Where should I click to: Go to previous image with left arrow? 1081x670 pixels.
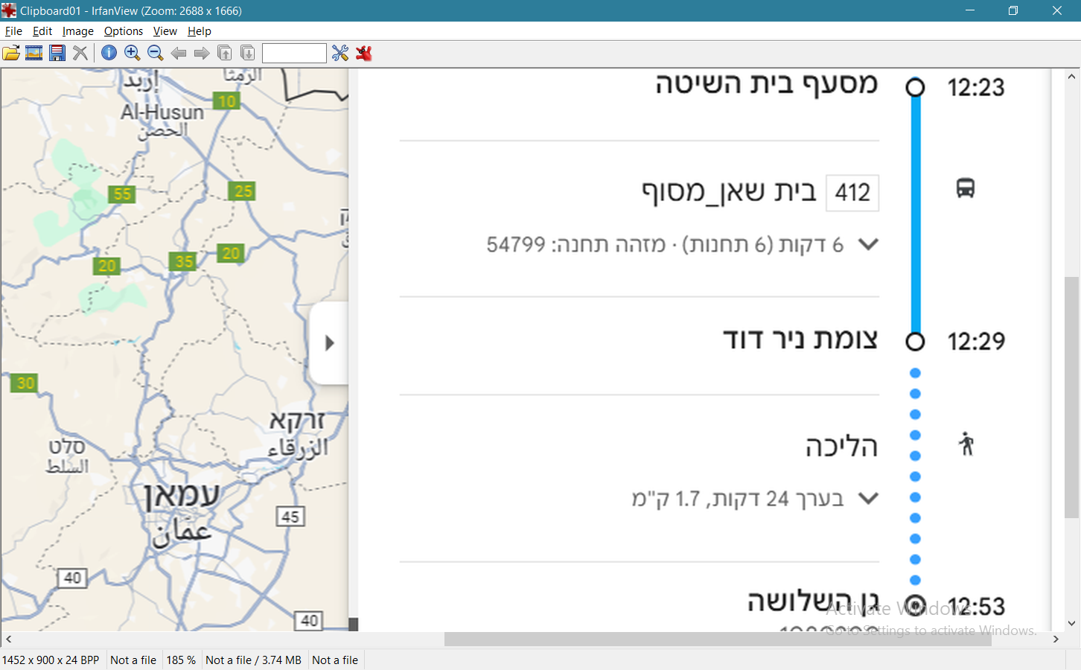pyautogui.click(x=179, y=53)
